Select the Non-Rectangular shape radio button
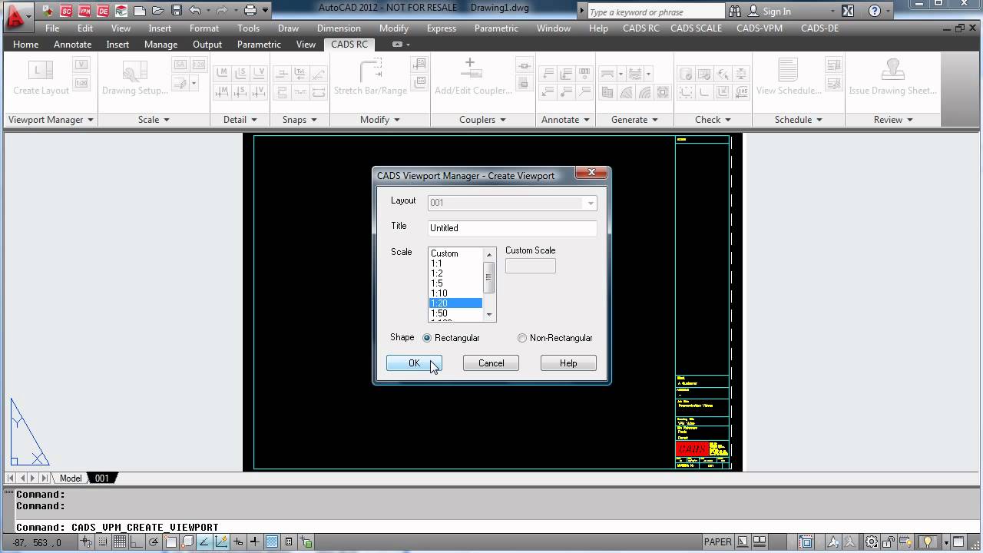Image resolution: width=983 pixels, height=553 pixels. click(522, 338)
